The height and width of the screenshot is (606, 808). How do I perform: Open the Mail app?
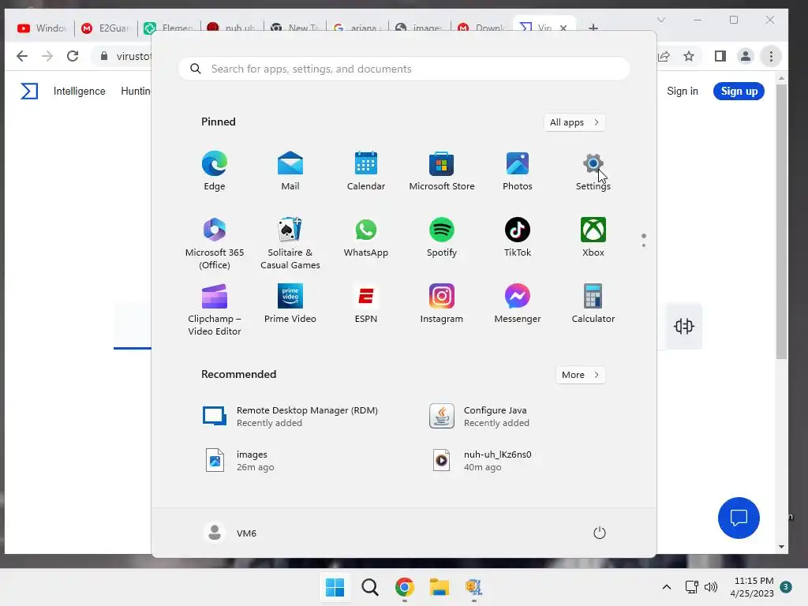[290, 171]
